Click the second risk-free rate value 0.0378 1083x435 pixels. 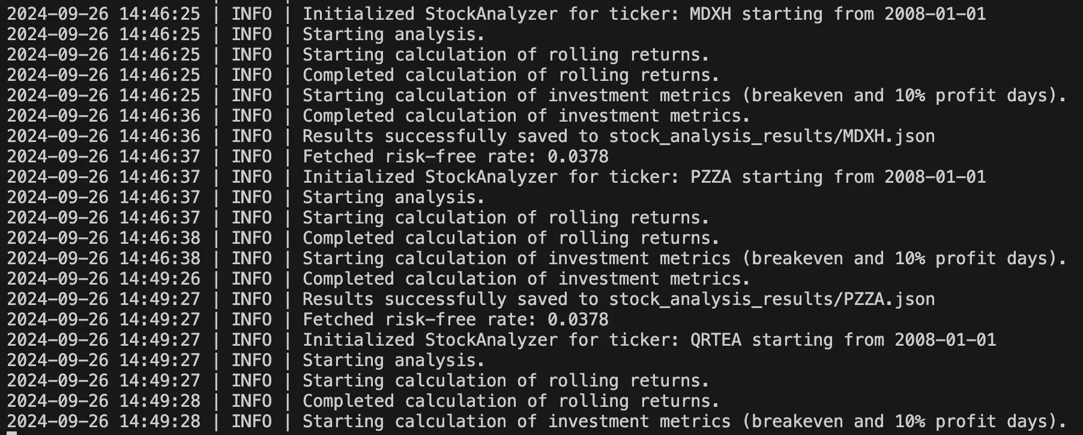(578, 319)
